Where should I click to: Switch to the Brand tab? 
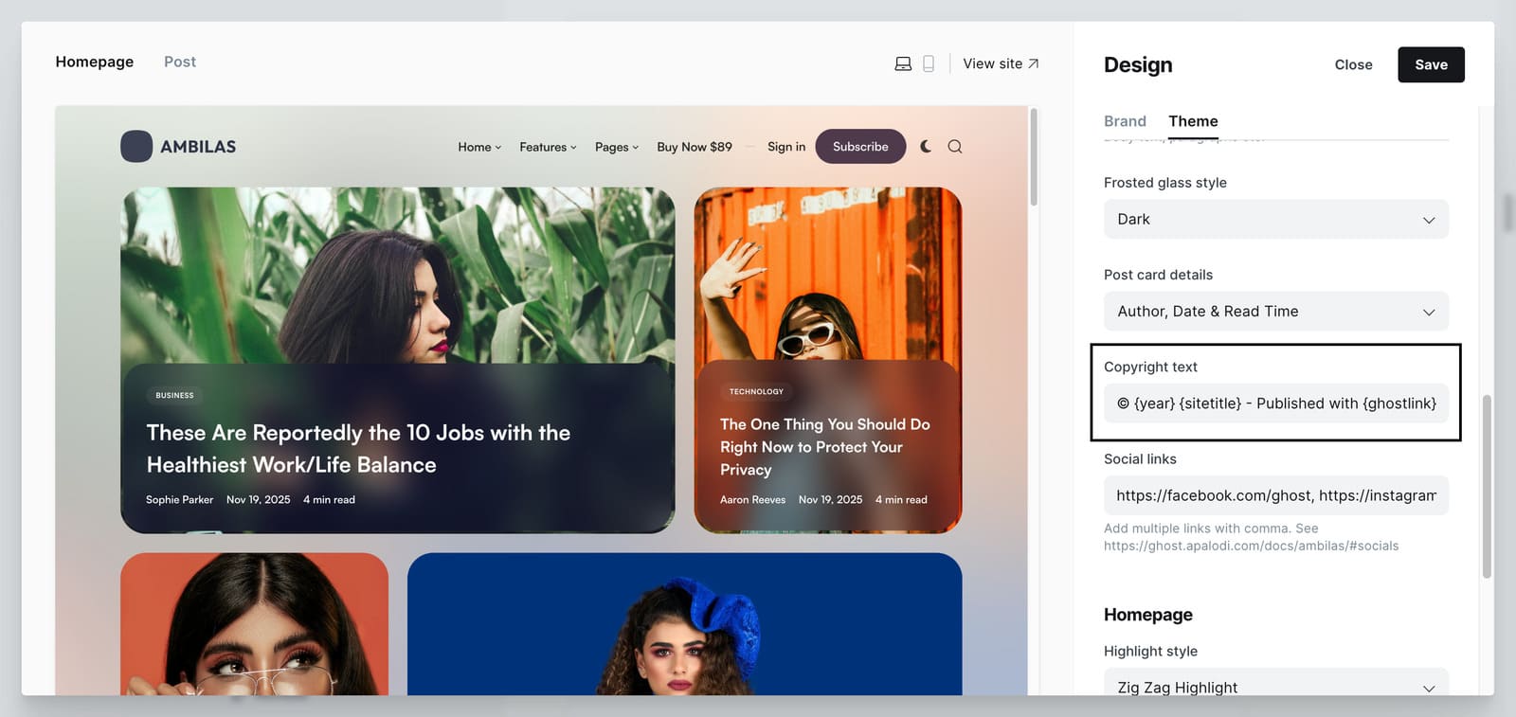coord(1125,121)
